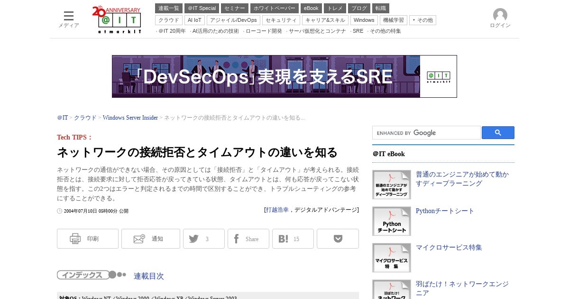
Task: Open the マイクロサービス特集 PDF thumbnail
Action: click(x=392, y=258)
